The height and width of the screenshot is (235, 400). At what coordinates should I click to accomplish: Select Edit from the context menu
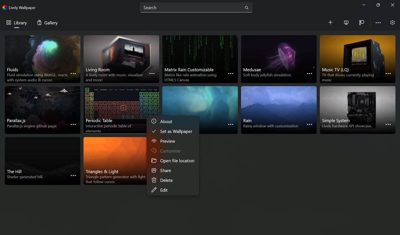tap(173, 190)
